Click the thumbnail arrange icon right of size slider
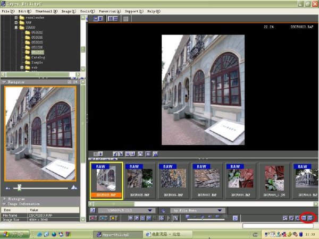The height and width of the screenshot is (239, 319). (235, 218)
